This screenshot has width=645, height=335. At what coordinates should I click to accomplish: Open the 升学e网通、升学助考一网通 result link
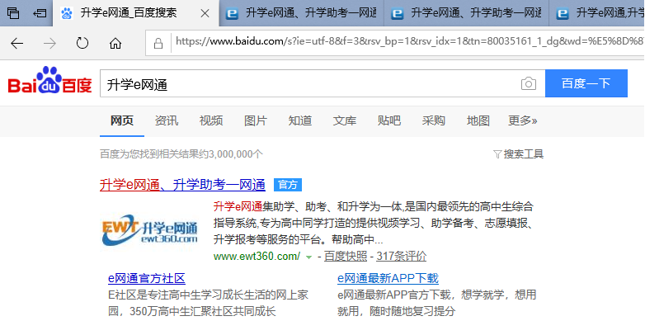(x=182, y=185)
